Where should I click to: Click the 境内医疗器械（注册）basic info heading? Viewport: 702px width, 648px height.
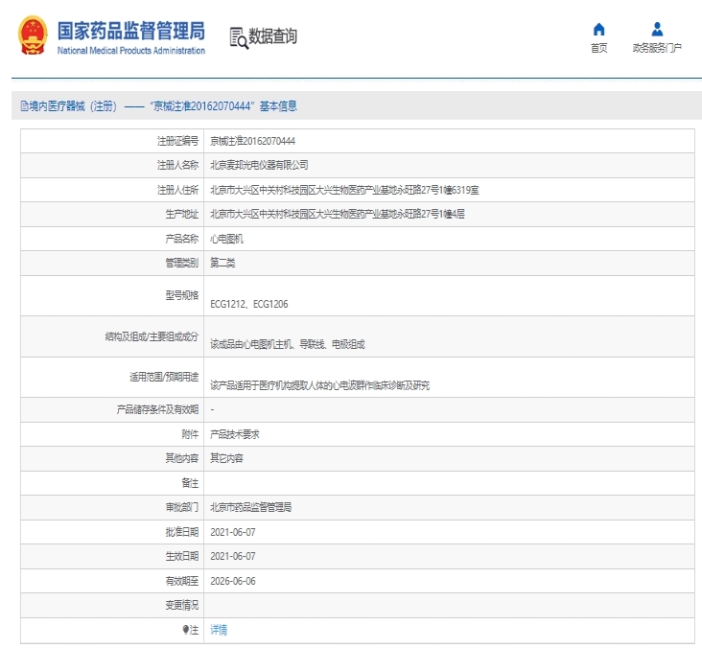(x=163, y=106)
